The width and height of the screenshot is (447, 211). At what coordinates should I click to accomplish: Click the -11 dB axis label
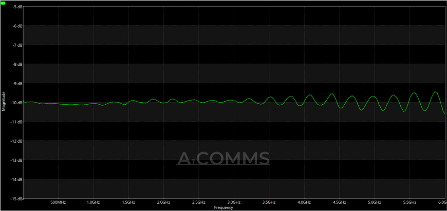click(x=16, y=122)
